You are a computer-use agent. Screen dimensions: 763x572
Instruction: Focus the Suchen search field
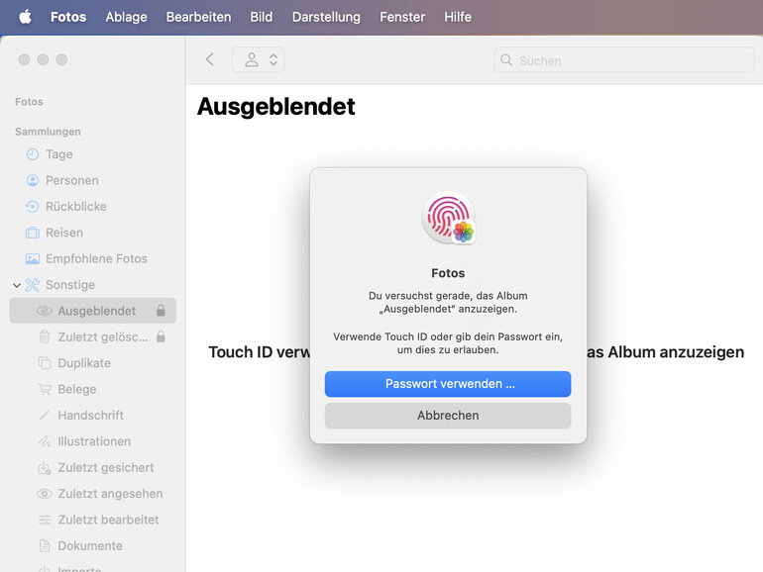(x=624, y=60)
